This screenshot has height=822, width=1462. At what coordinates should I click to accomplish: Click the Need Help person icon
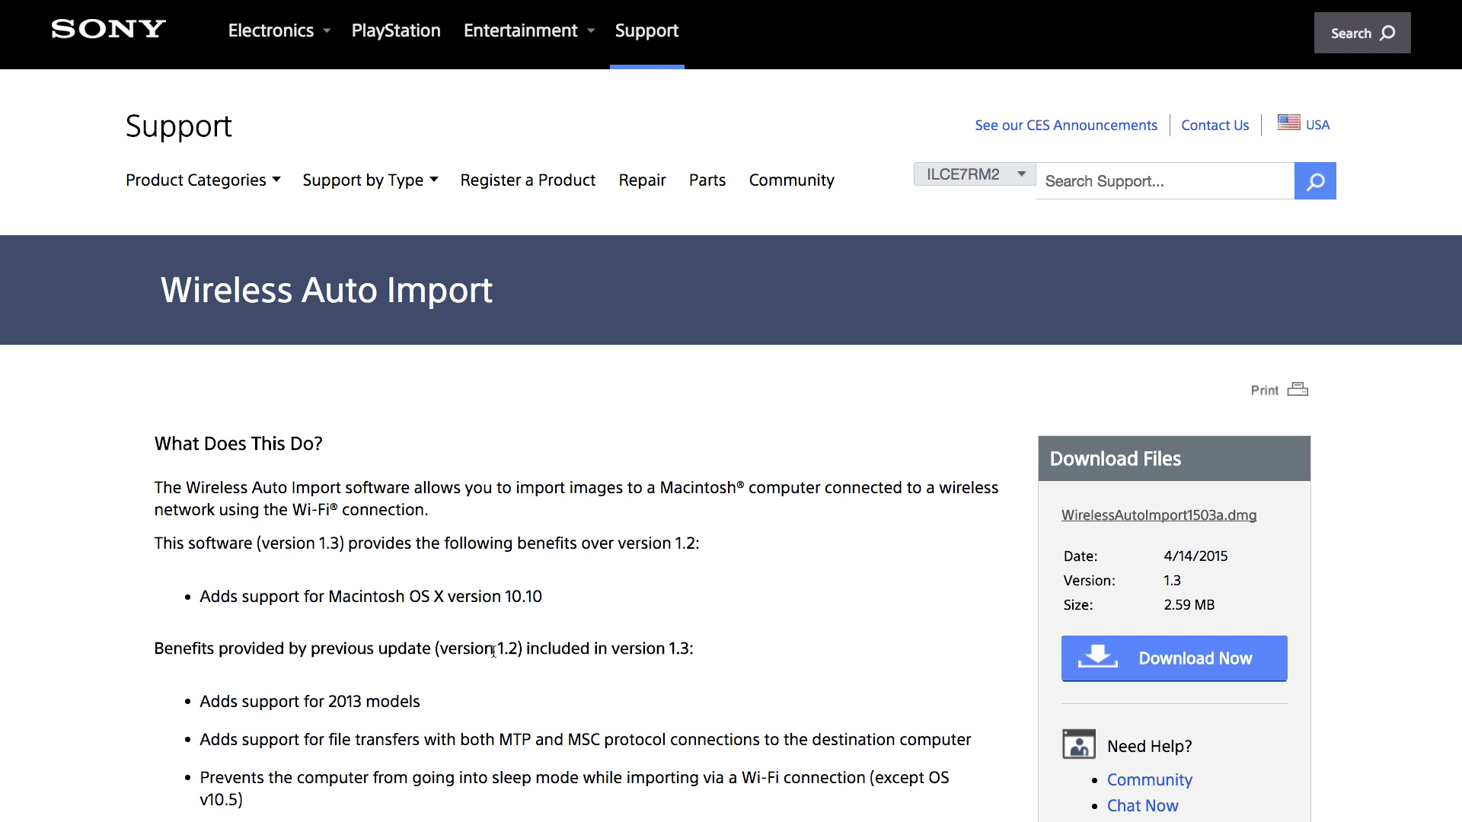coord(1078,744)
